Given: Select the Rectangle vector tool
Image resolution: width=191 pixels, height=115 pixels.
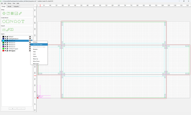Looking at the screenshot, I should [8, 21].
